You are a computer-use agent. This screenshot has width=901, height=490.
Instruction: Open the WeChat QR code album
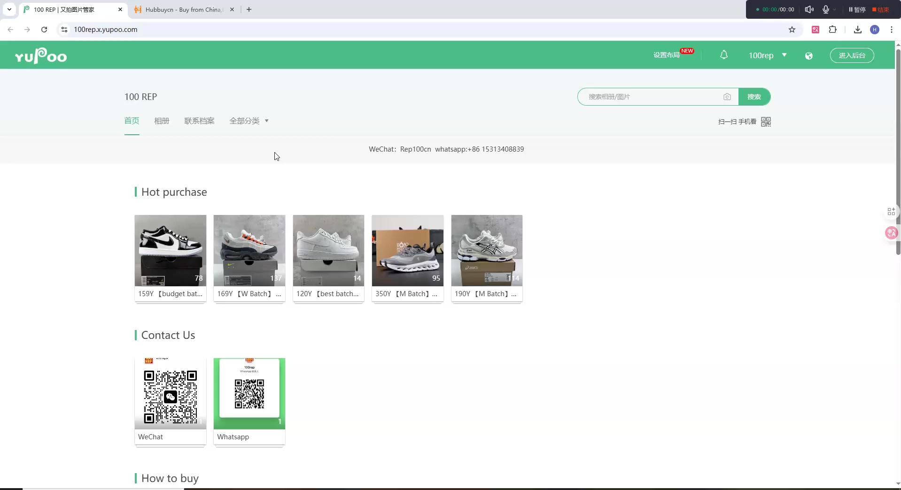(171, 393)
